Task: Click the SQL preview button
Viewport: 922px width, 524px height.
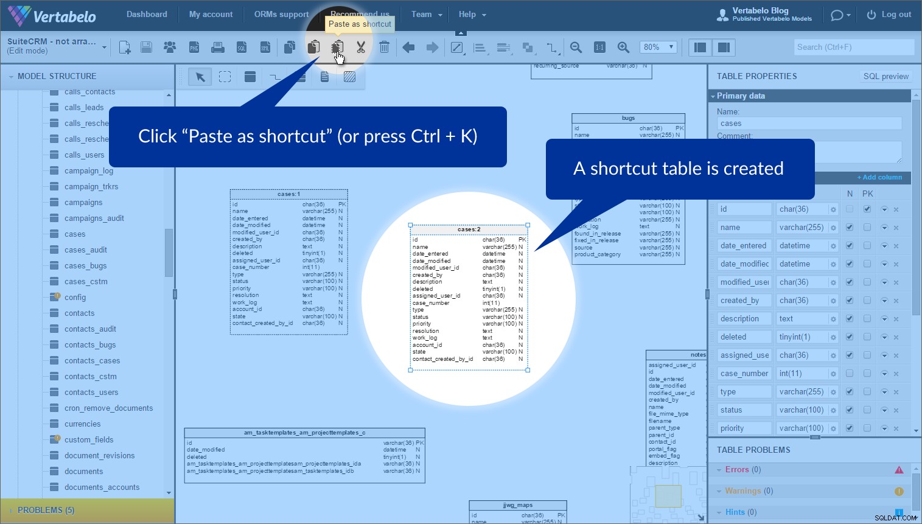Action: pos(886,76)
